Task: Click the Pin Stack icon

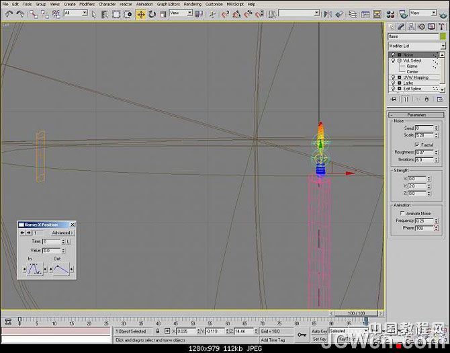Action: pos(393,98)
